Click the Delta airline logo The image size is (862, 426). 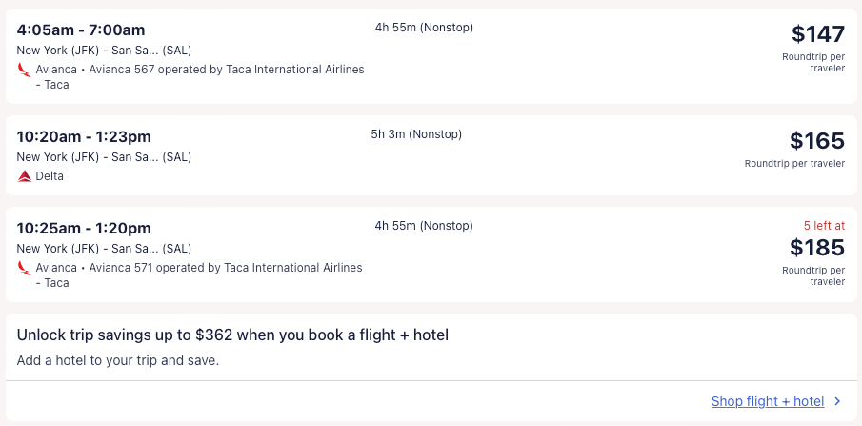(24, 176)
